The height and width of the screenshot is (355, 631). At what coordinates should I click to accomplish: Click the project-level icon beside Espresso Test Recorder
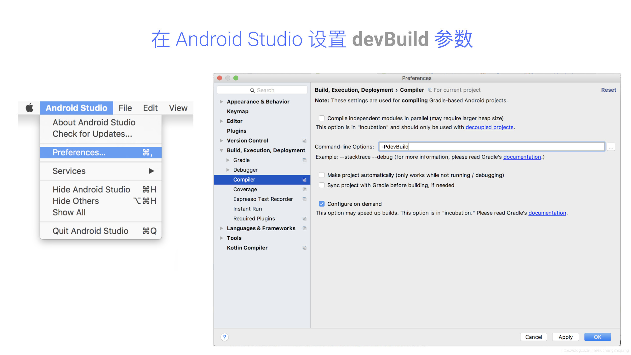coord(304,199)
